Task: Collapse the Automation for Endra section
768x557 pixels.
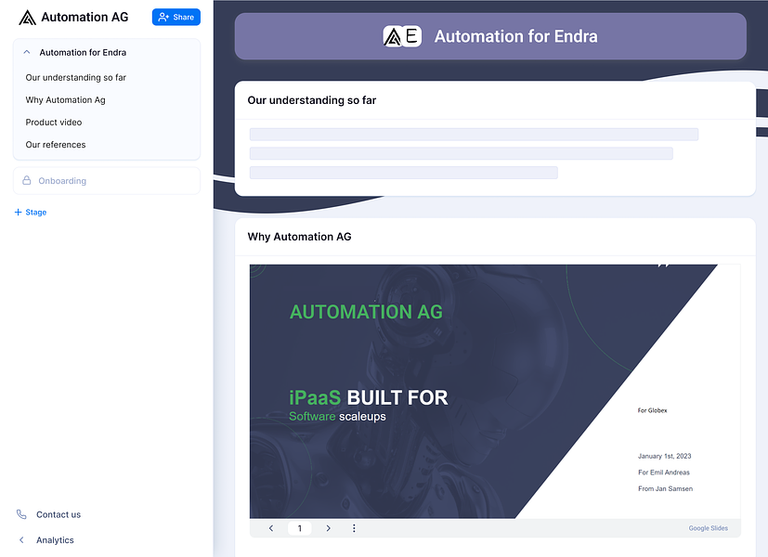Action: (x=27, y=52)
